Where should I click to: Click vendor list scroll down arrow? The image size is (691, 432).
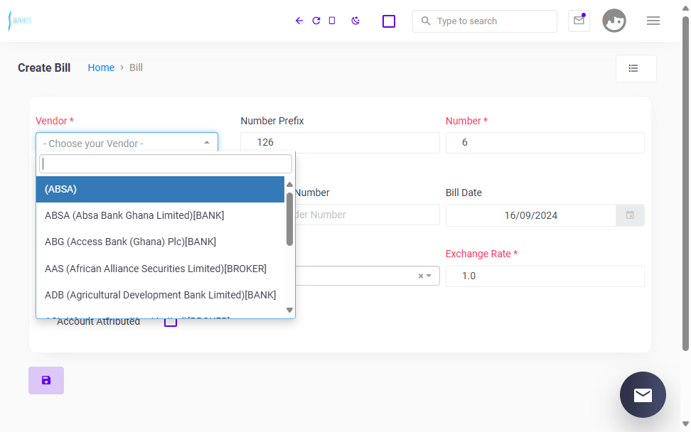point(289,310)
